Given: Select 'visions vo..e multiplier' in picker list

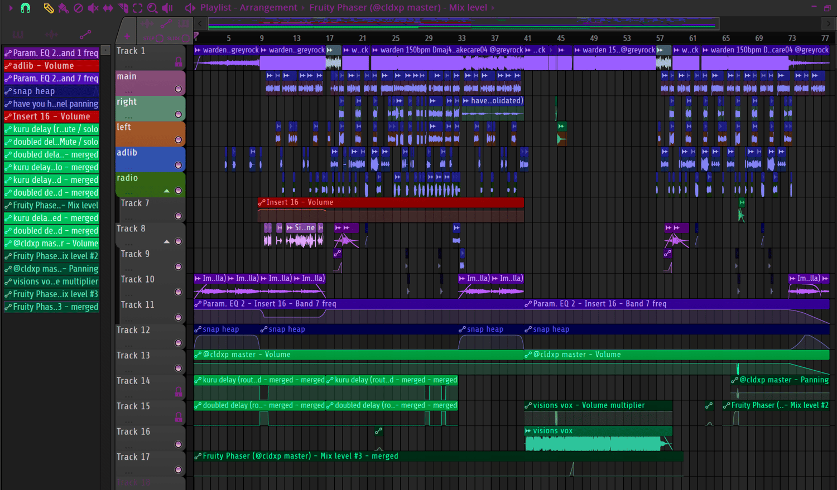Looking at the screenshot, I should click(x=51, y=282).
